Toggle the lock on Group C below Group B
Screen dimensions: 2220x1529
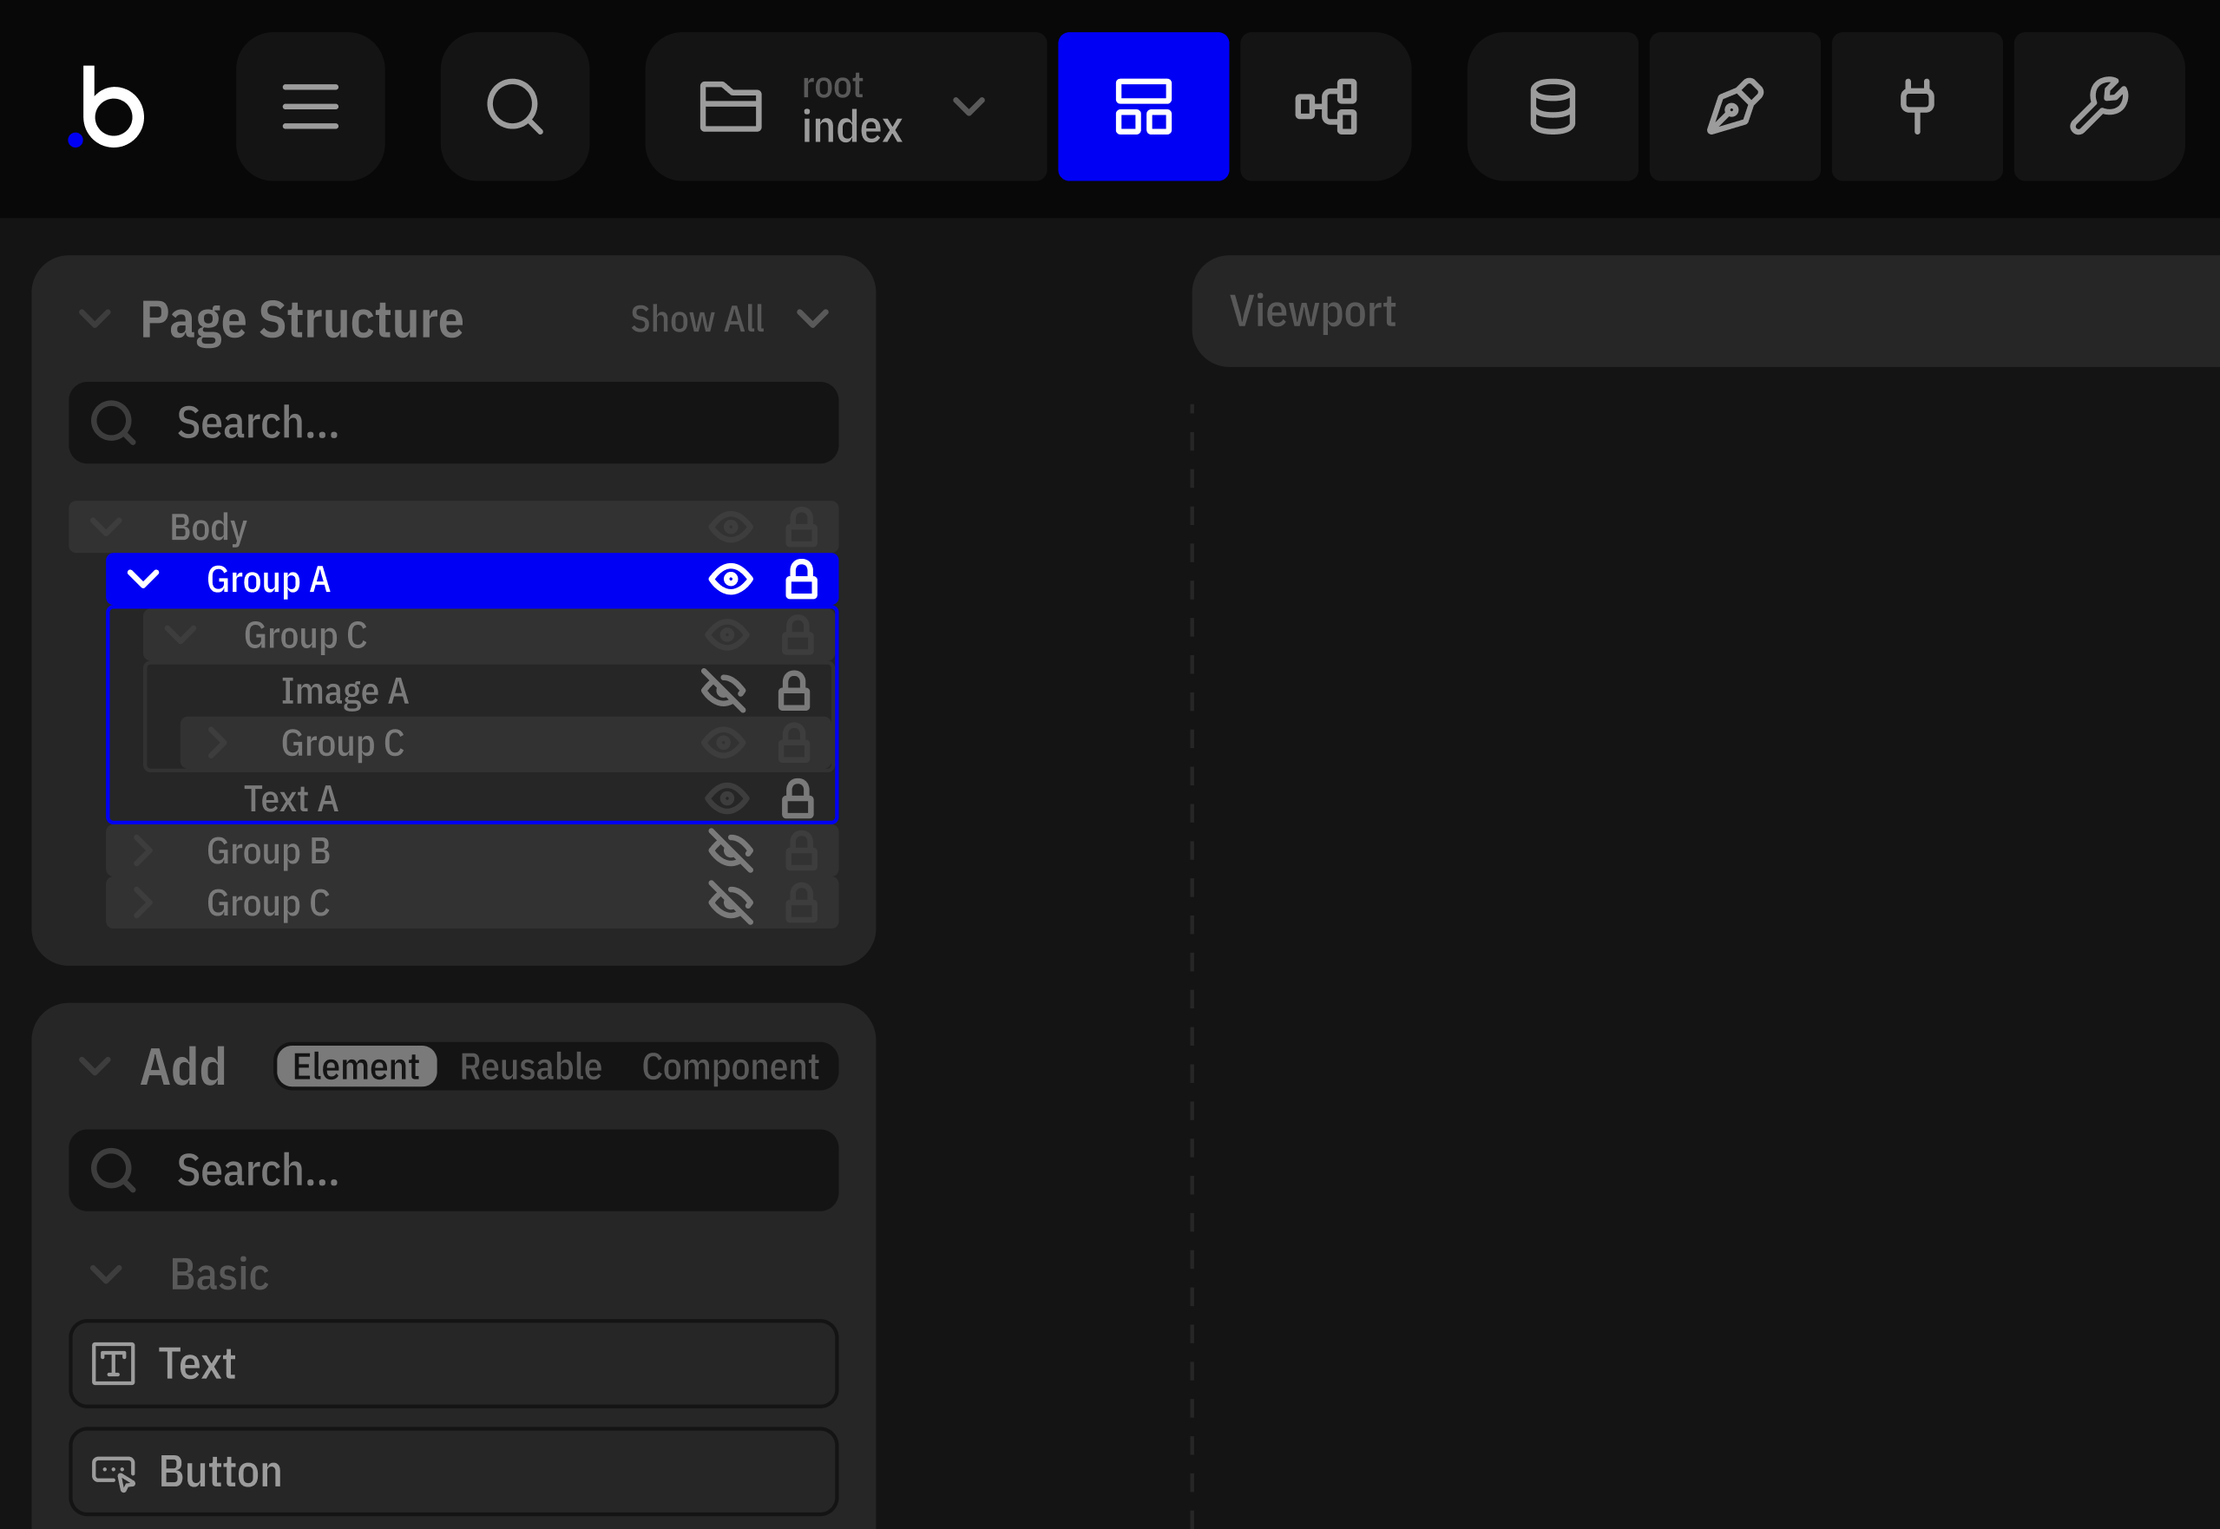point(801,903)
